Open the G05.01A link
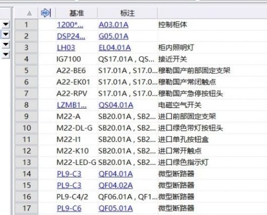The width and height of the screenshot is (267, 215). coord(113,37)
